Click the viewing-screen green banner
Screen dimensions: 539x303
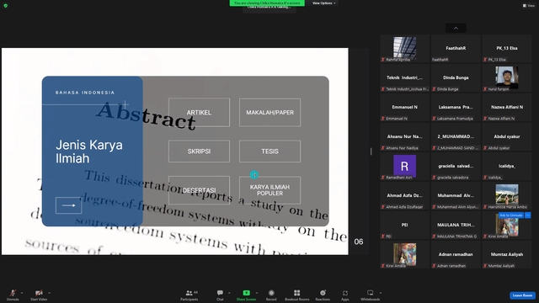point(267,3)
